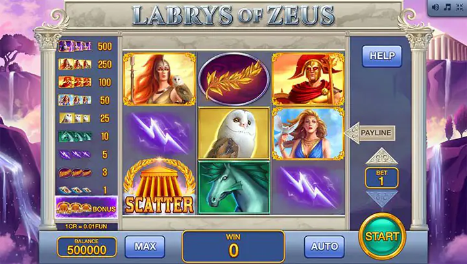Toggle fullscreen with the arrows icon
Image resolution: width=467 pixels, height=264 pixels.
[460, 7]
